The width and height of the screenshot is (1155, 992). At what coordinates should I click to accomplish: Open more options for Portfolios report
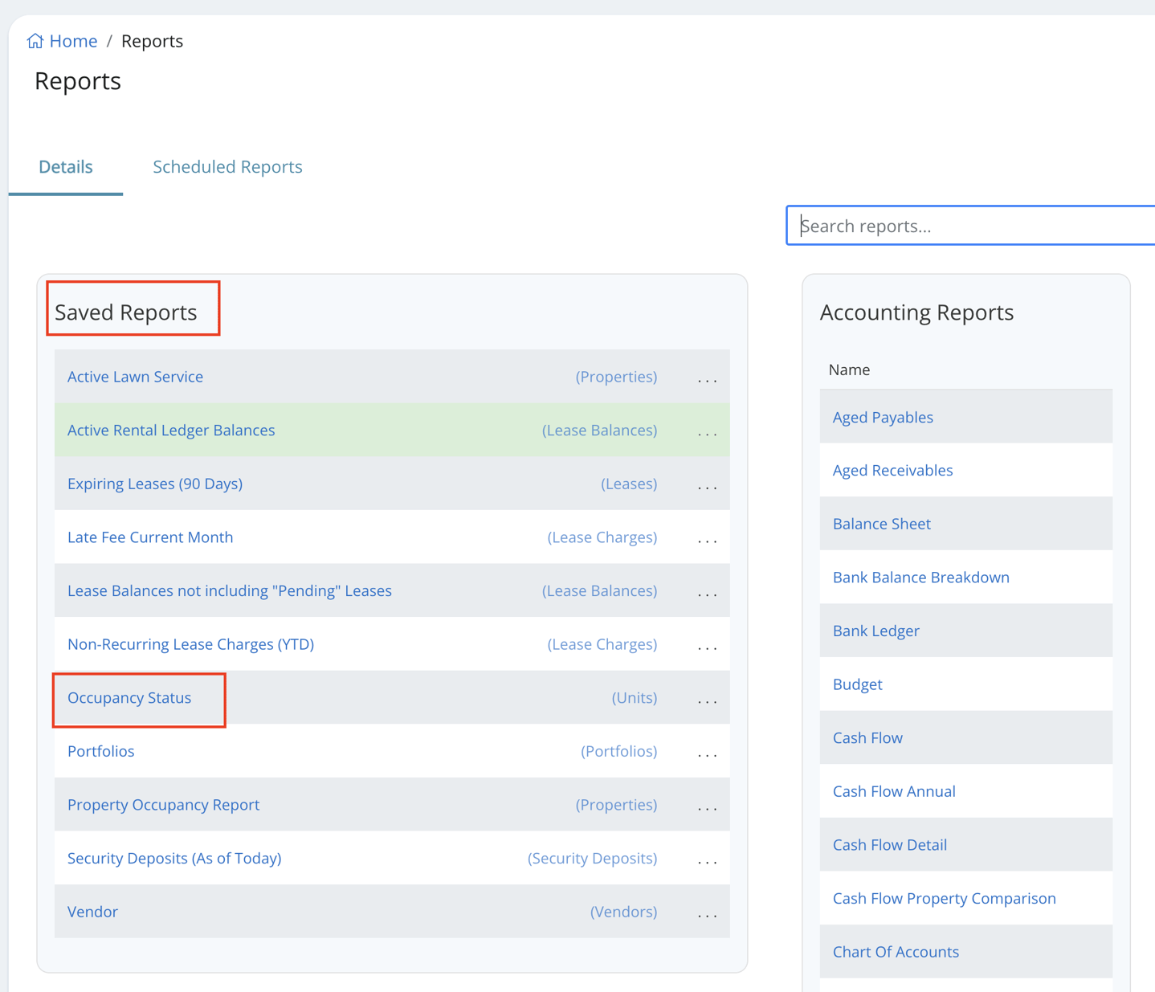[707, 753]
